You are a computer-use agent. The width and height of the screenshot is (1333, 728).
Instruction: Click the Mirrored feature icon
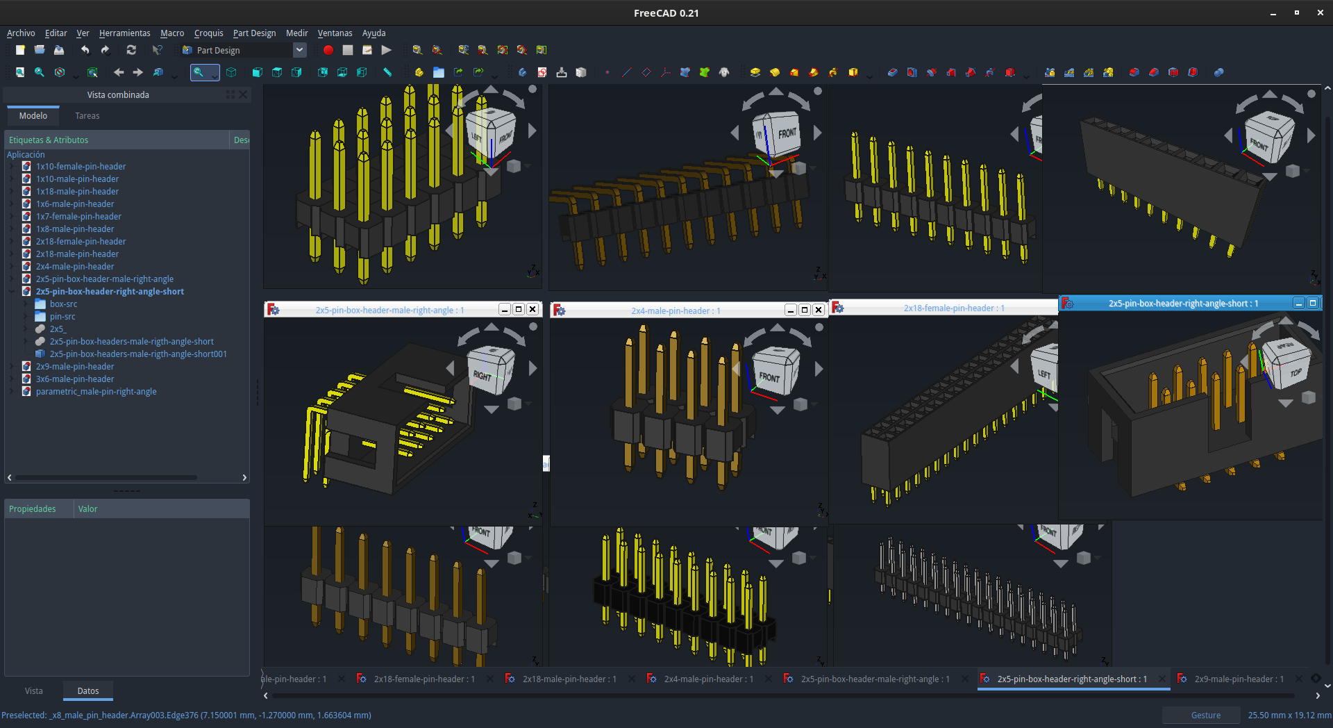click(1050, 72)
